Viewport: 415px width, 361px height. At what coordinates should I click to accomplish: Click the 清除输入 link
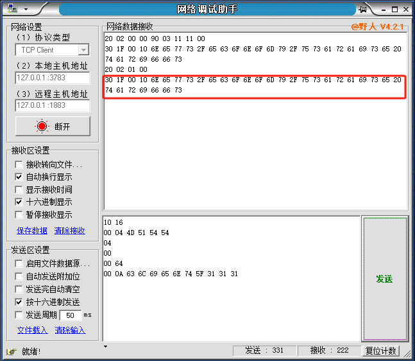point(71,330)
